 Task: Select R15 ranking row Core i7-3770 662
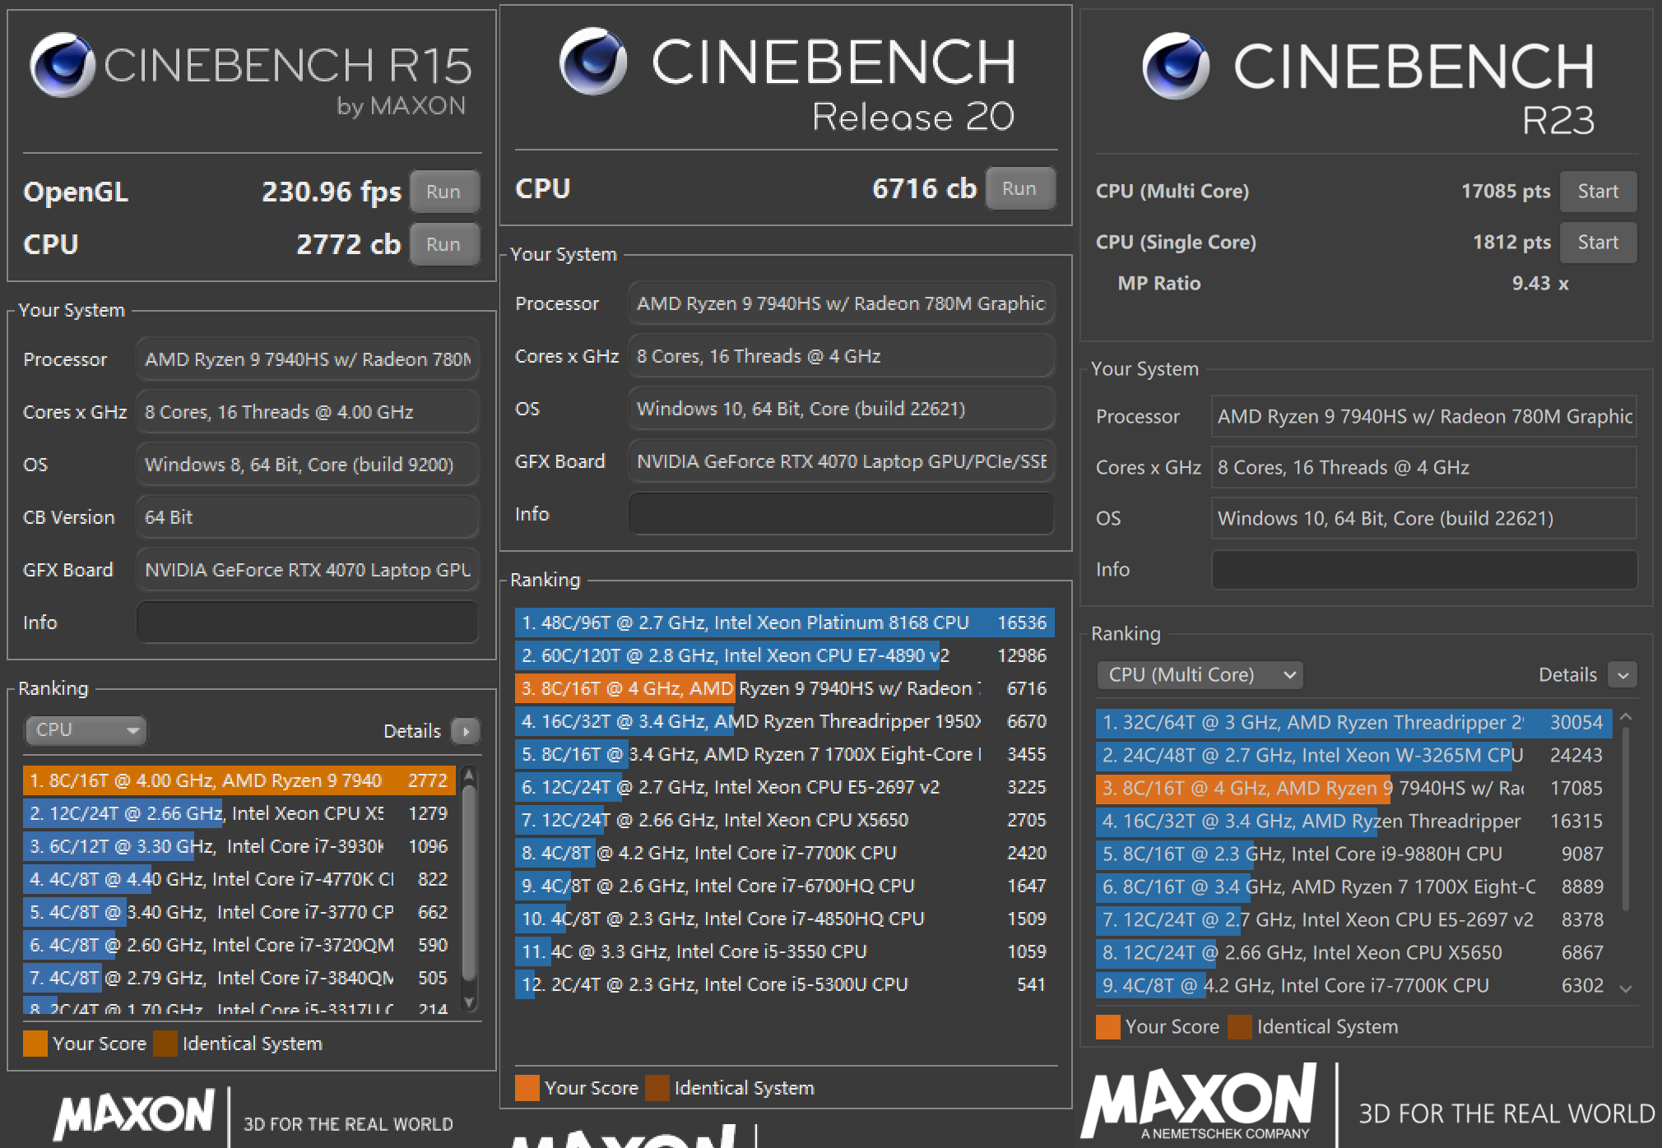coord(239,912)
